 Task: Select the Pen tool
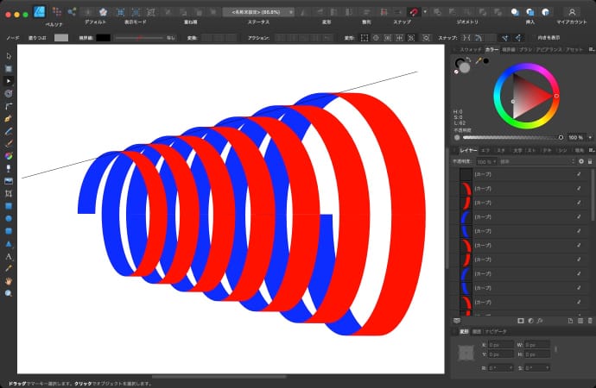tap(9, 116)
